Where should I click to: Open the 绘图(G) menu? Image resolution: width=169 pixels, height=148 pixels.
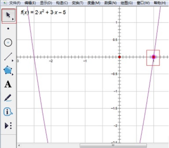(x=127, y=3)
